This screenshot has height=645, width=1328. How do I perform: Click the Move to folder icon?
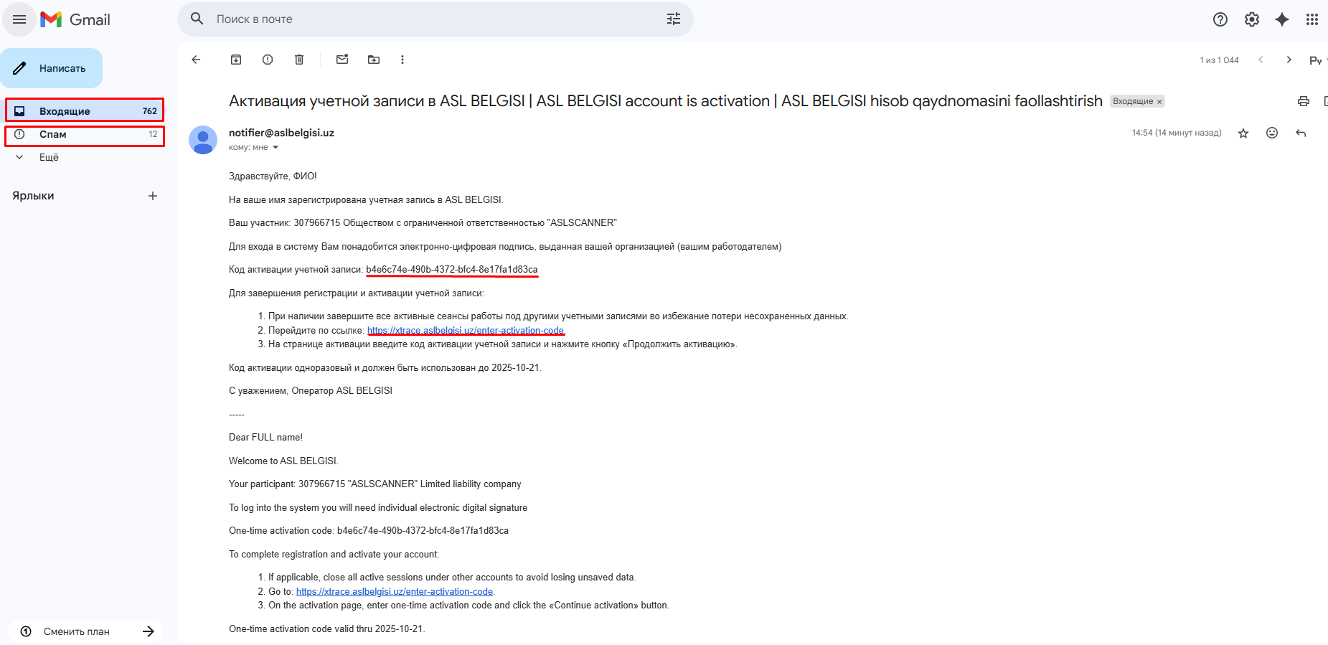point(374,60)
